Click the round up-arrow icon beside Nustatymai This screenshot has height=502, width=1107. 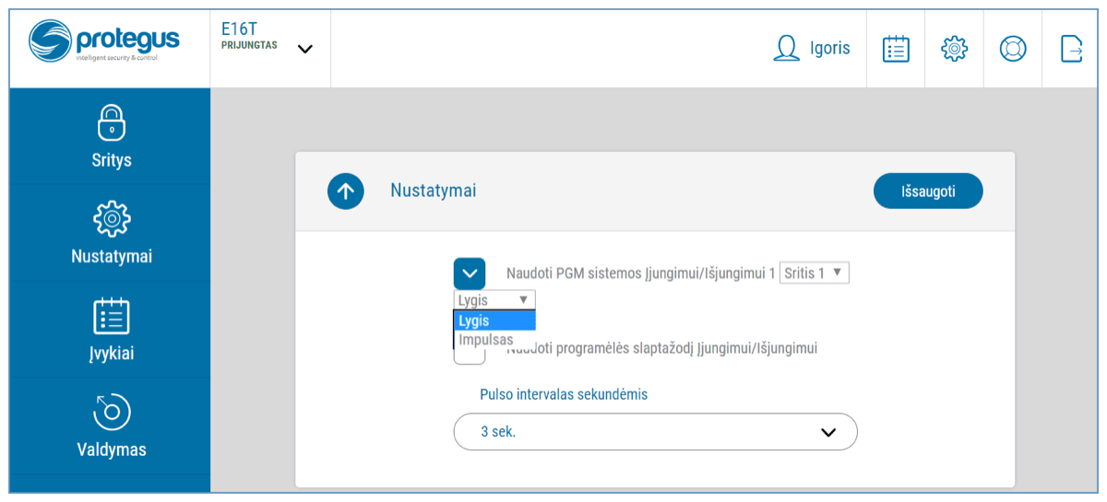pos(346,192)
